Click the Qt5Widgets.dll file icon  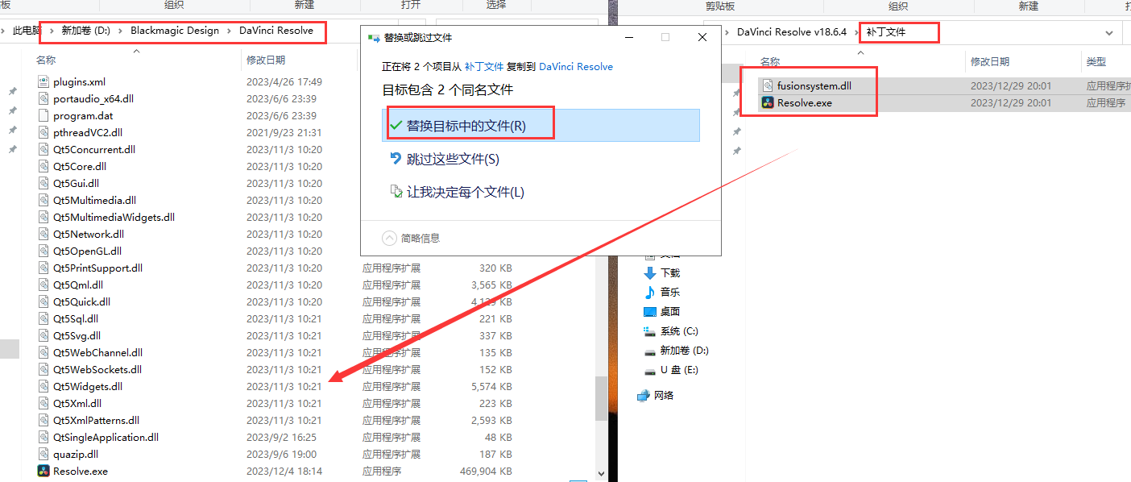click(x=44, y=386)
